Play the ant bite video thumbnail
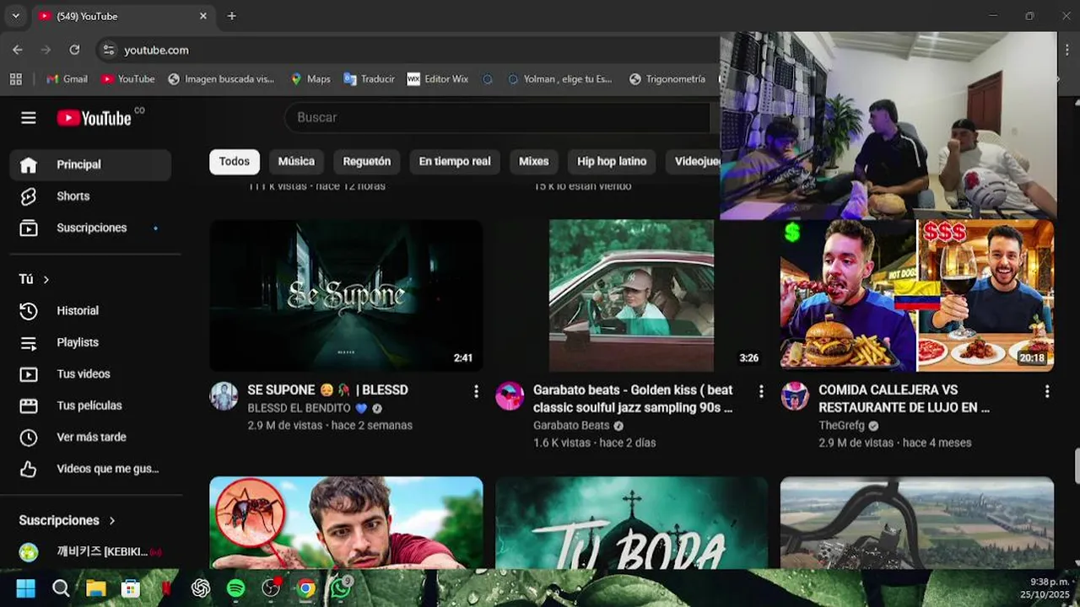This screenshot has width=1080, height=607. [346, 523]
